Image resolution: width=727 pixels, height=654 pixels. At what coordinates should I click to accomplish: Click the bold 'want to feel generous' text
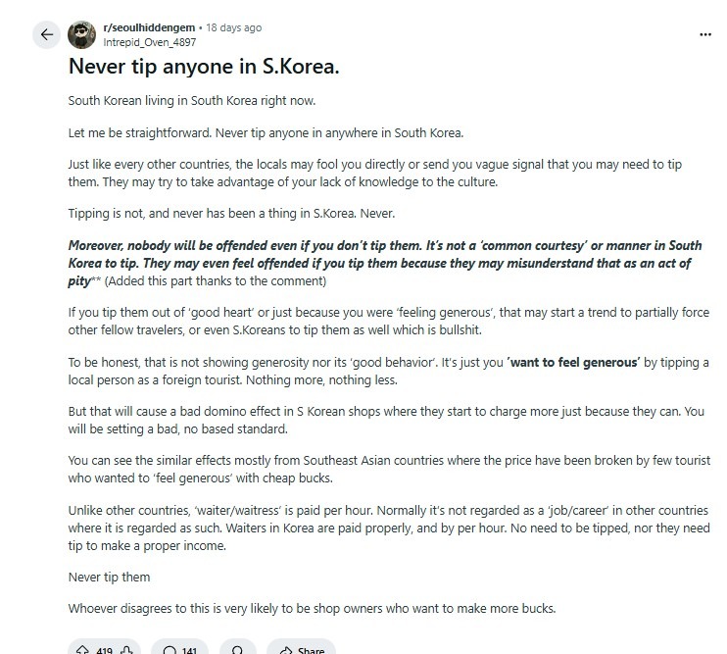(x=573, y=363)
